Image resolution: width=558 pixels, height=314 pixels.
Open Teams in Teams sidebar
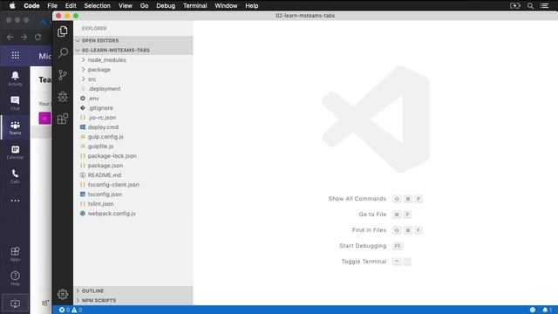(15, 127)
